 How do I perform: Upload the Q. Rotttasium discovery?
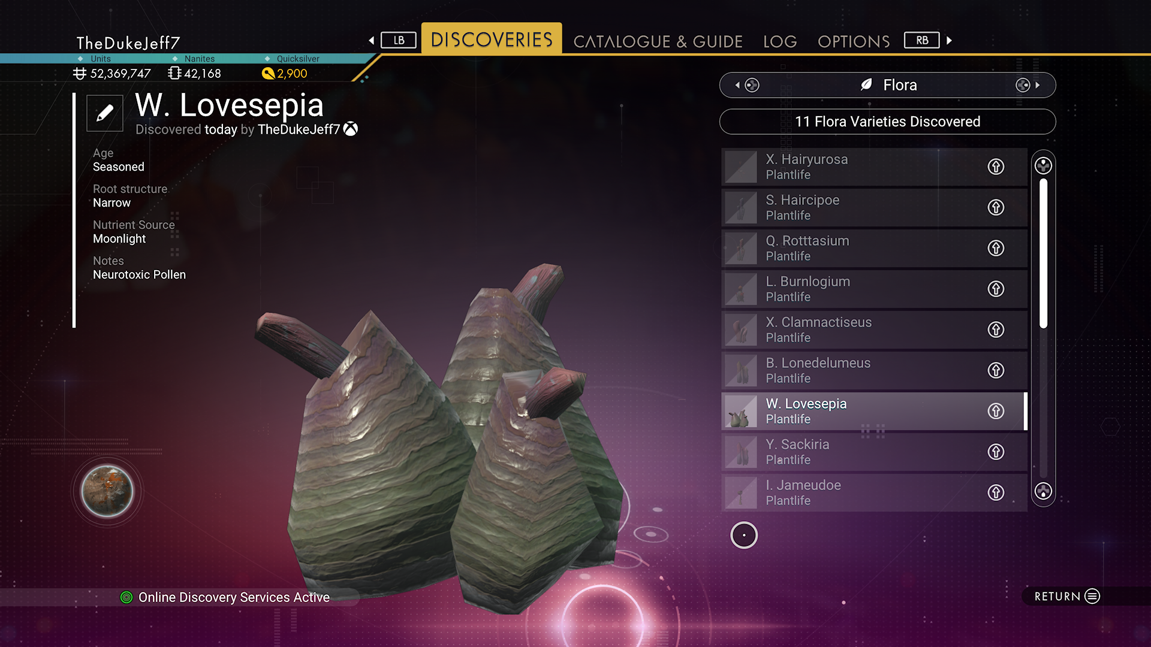coord(996,248)
